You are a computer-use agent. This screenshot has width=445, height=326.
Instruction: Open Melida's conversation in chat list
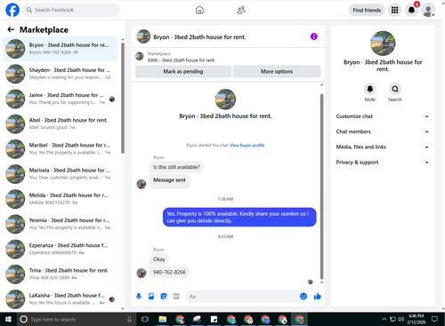(61, 199)
